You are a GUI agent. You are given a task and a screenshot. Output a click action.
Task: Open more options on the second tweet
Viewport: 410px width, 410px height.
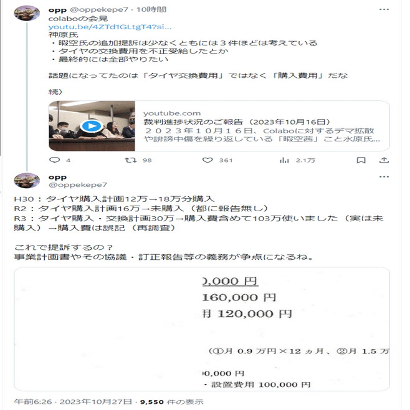click(384, 177)
